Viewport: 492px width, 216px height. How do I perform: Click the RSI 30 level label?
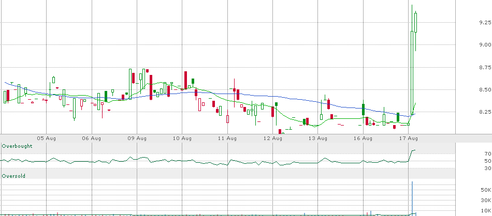[x=488, y=168]
